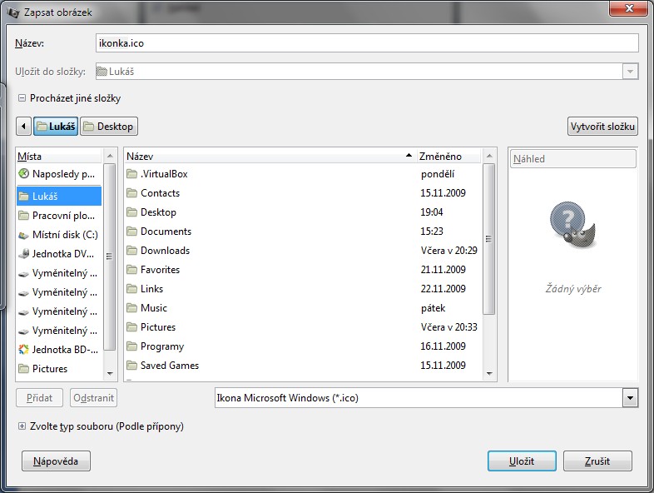Click Zrušit to cancel saving
Viewport: 654px width, 493px height.
tap(597, 461)
